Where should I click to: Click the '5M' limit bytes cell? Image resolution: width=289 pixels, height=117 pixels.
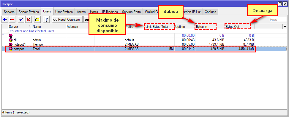(159, 49)
